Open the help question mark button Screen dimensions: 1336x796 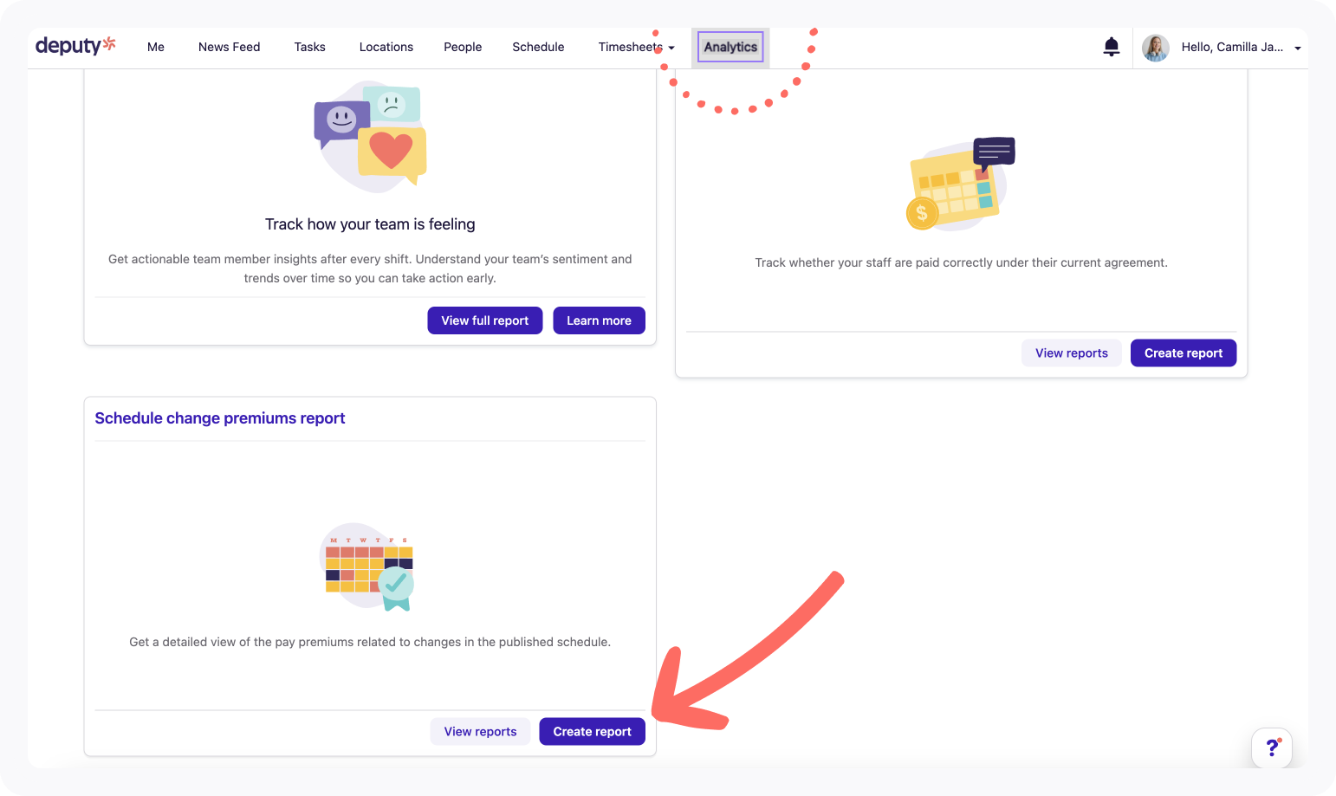point(1271,747)
